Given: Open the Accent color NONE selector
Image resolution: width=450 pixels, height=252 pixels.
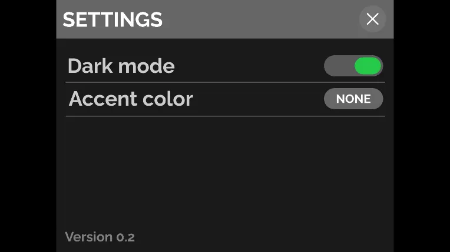Looking at the screenshot, I should pos(353,99).
